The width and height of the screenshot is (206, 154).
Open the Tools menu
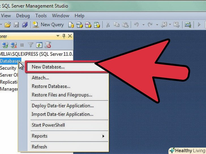(41, 16)
